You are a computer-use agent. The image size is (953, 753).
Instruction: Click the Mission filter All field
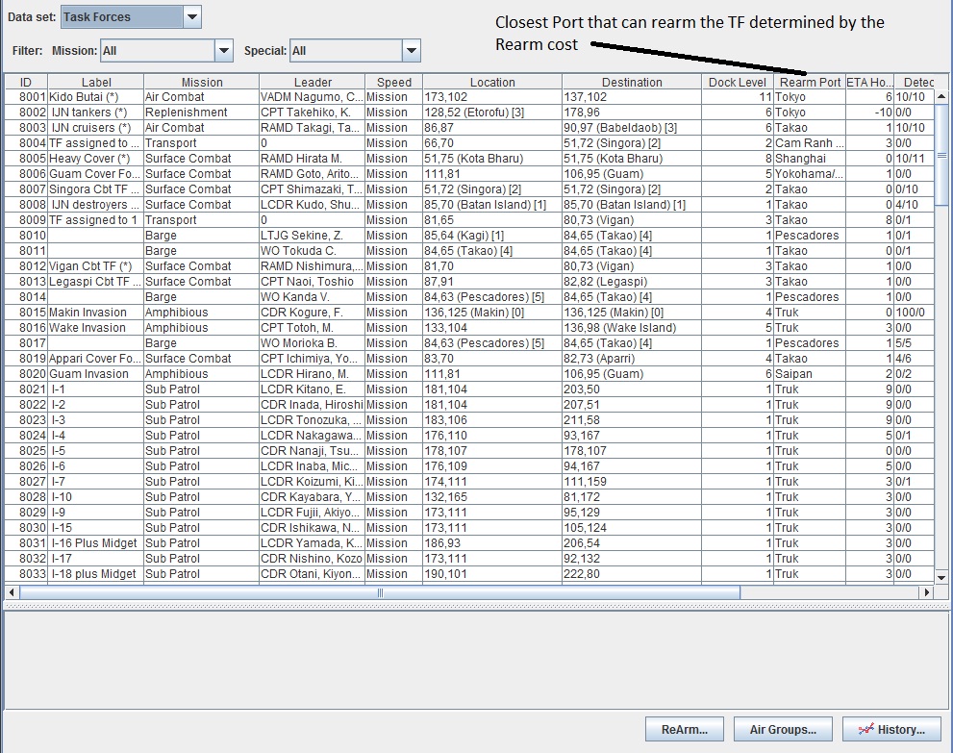coord(158,51)
